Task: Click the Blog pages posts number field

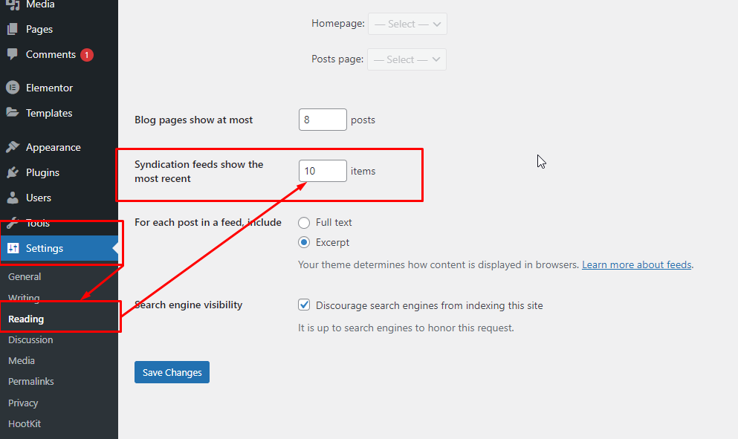Action: coord(323,120)
